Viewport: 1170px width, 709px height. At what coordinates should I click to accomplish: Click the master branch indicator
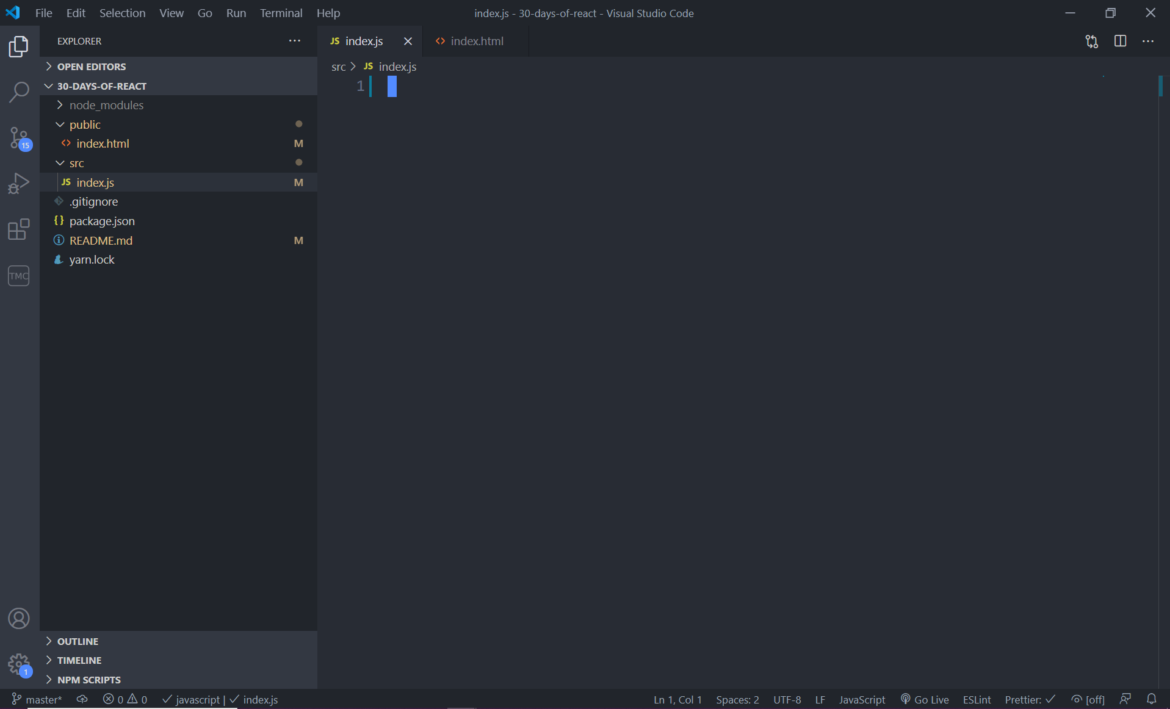click(x=37, y=699)
